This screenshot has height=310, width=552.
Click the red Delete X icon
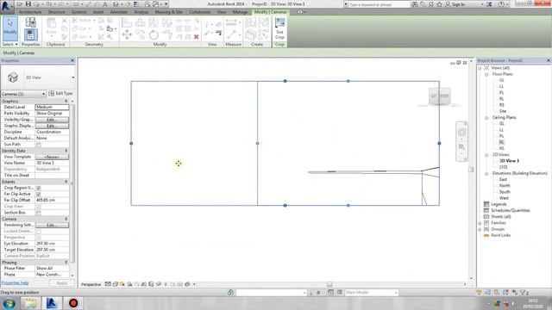pyautogui.click(x=197, y=36)
